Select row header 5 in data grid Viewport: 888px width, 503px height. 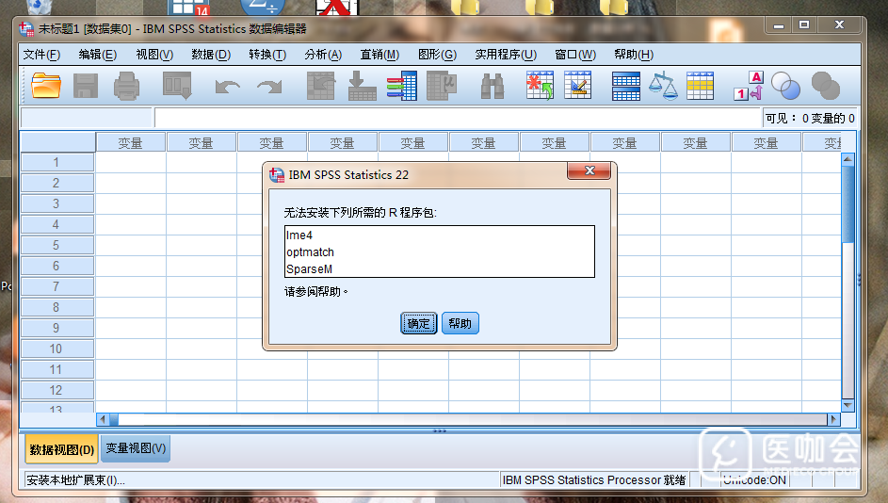(x=57, y=245)
